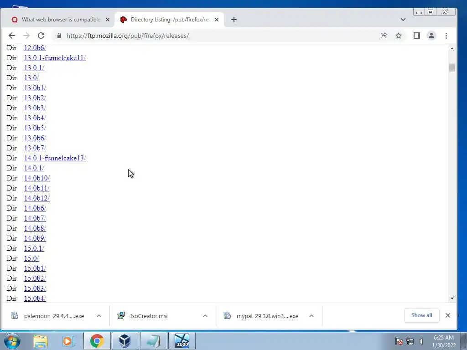Open the 13.0/ directory link
The image size is (467, 350).
click(31, 77)
